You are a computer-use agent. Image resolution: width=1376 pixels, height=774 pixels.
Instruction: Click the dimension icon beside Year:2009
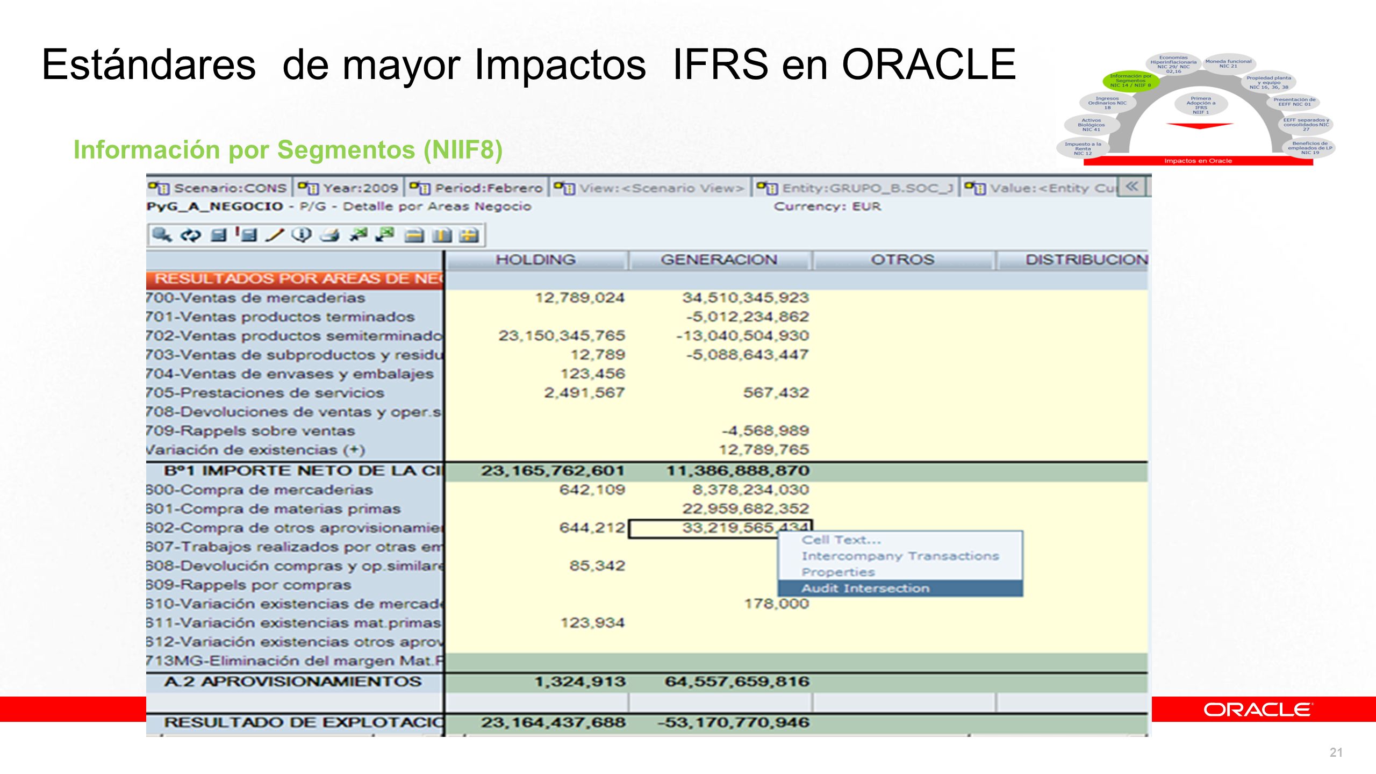pos(309,188)
